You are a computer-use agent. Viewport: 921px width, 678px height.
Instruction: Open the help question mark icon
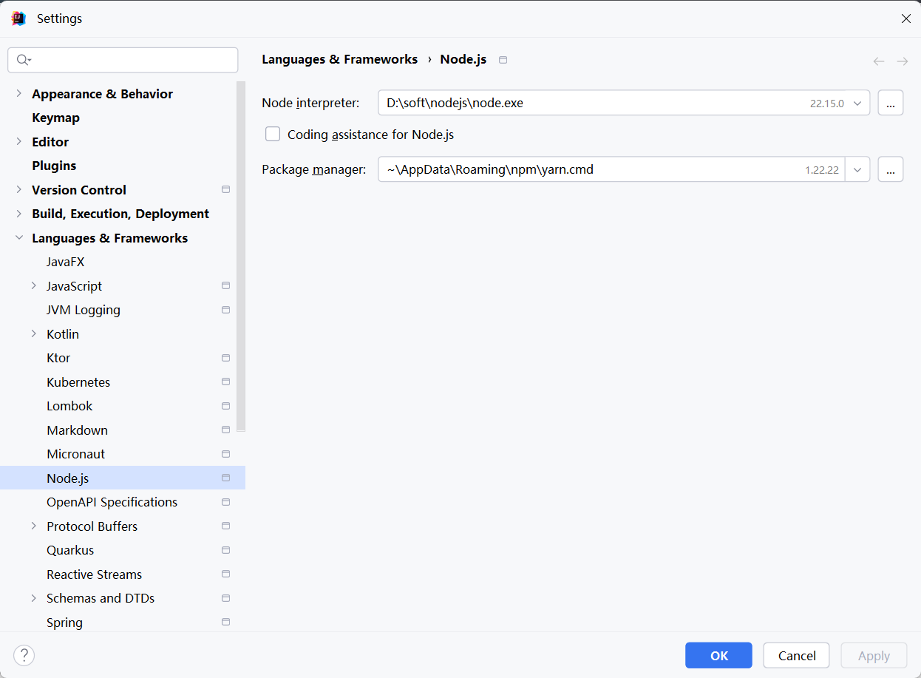pyautogui.click(x=24, y=655)
